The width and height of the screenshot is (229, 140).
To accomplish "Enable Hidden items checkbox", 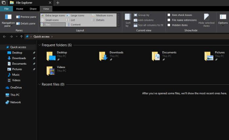I will pyautogui.click(x=169, y=25).
